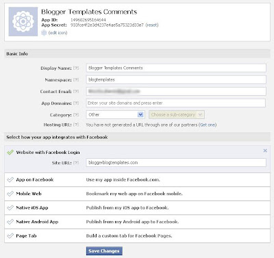Screen dimensions: 274x258
Task: Click the Display Name help [?] icon
Action: pos(76,68)
